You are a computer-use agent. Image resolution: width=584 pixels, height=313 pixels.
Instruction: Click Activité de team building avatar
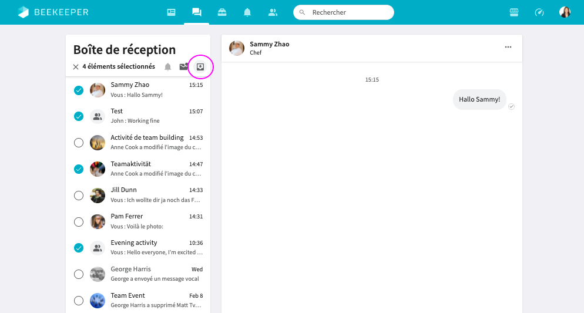[98, 143]
